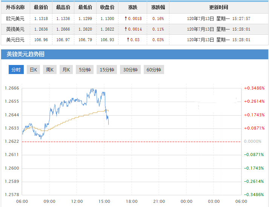Click the 更新时间 column header
This screenshot has width=269, height=207.
[218, 8]
